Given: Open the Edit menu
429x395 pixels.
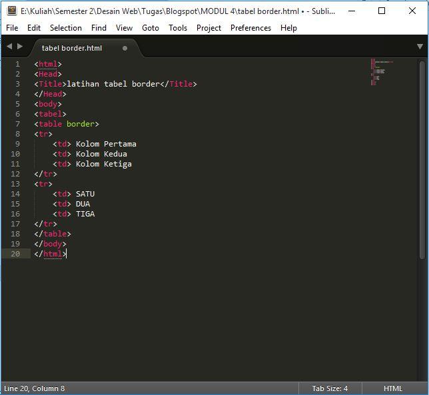Looking at the screenshot, I should click(x=34, y=28).
